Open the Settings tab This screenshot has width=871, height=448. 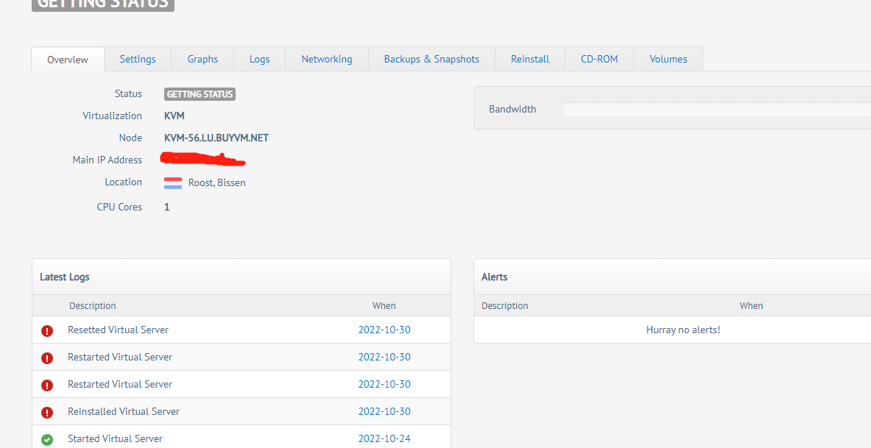tap(138, 59)
